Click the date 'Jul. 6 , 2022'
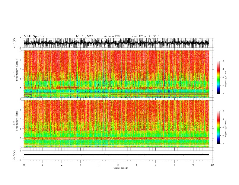The height and width of the screenshot is (185, 239). click(84, 36)
